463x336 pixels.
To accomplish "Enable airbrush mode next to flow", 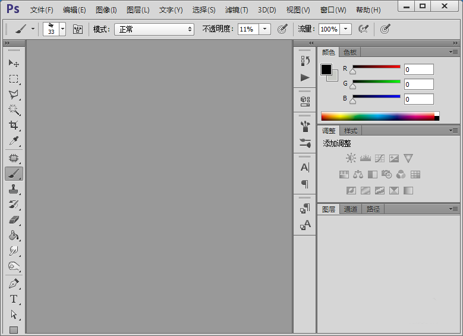I will coord(363,29).
